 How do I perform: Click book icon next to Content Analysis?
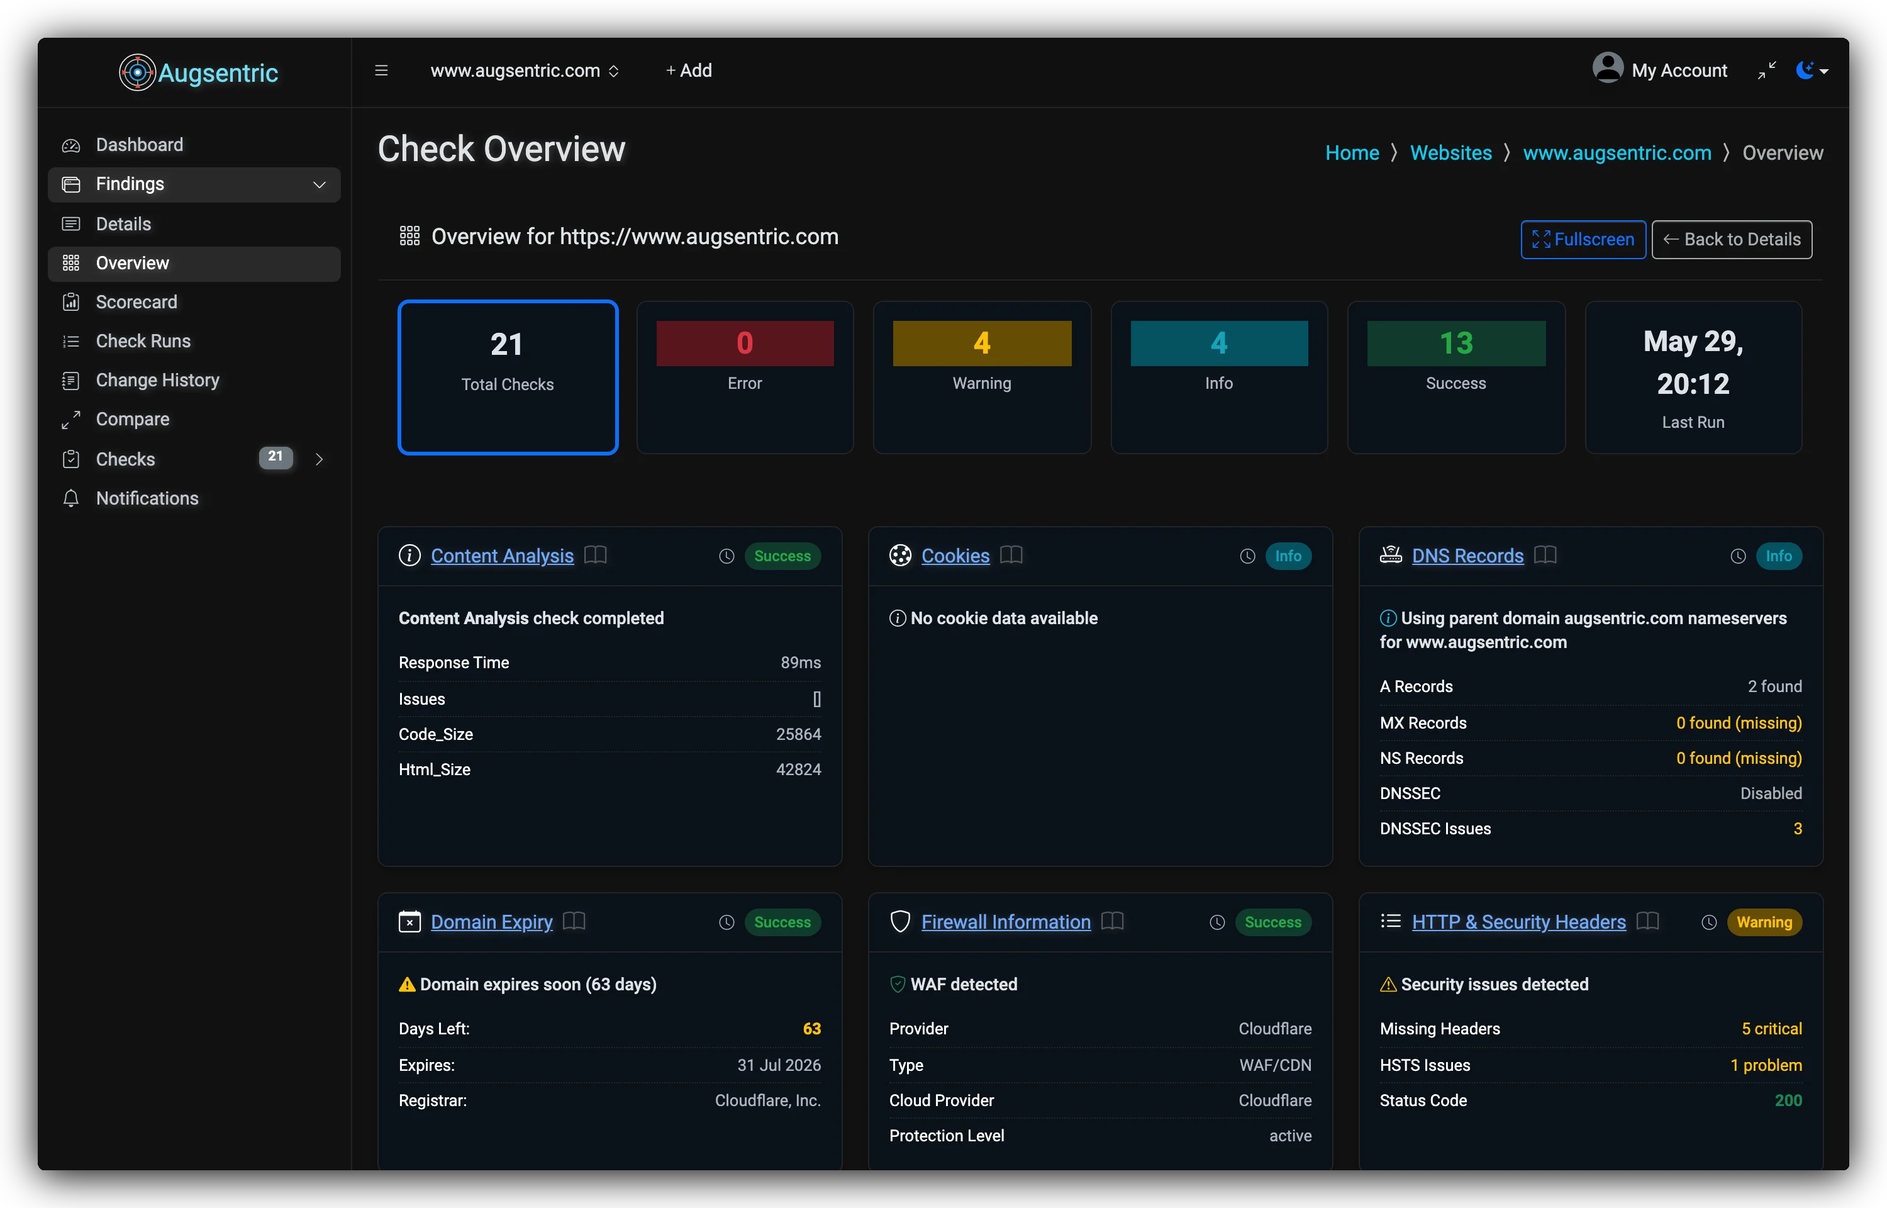click(x=596, y=556)
